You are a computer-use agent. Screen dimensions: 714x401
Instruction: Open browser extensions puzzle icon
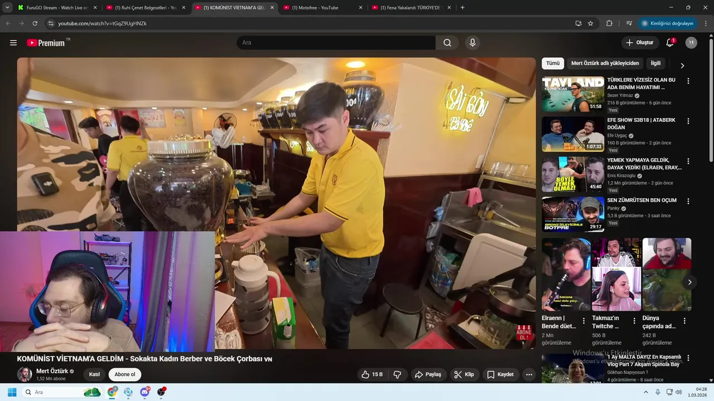click(609, 23)
